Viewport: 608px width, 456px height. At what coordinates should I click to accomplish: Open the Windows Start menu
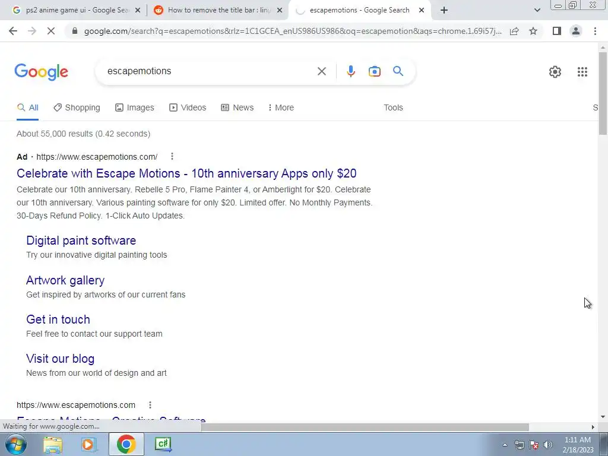point(16,444)
